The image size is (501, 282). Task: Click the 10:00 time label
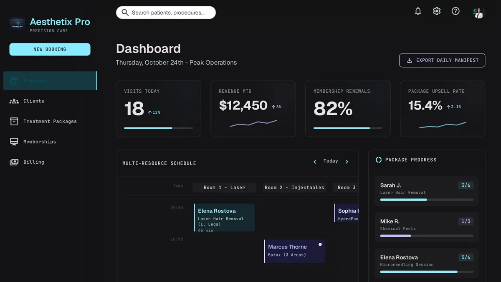[177, 239]
